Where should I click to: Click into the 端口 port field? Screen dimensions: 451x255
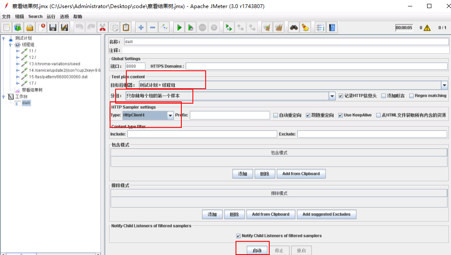pos(135,66)
